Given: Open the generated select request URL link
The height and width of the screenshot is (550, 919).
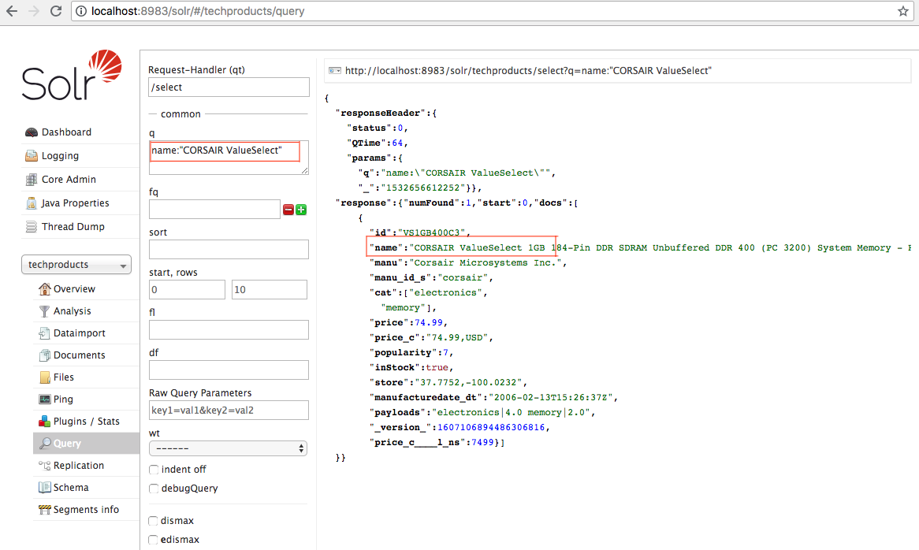Looking at the screenshot, I should tap(528, 71).
